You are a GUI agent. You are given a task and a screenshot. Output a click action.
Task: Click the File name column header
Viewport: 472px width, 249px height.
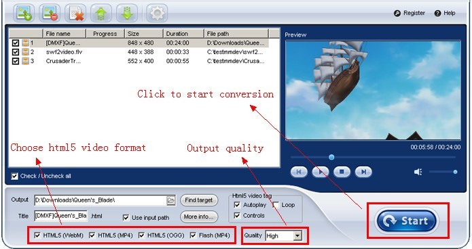pyautogui.click(x=65, y=34)
